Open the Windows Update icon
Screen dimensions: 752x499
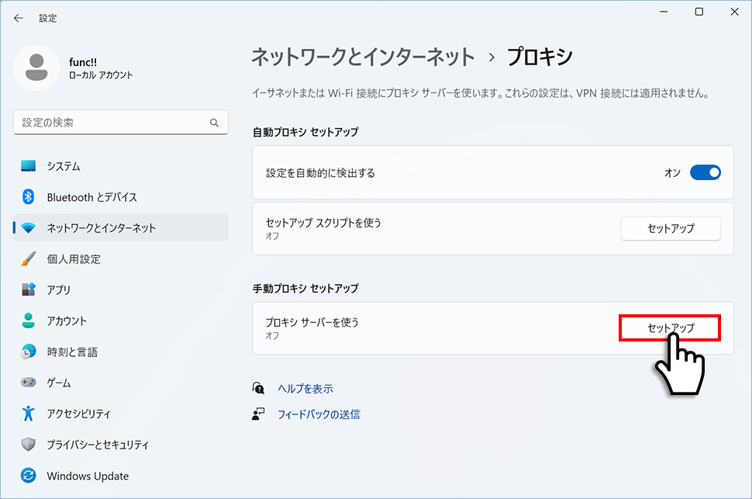(x=28, y=476)
